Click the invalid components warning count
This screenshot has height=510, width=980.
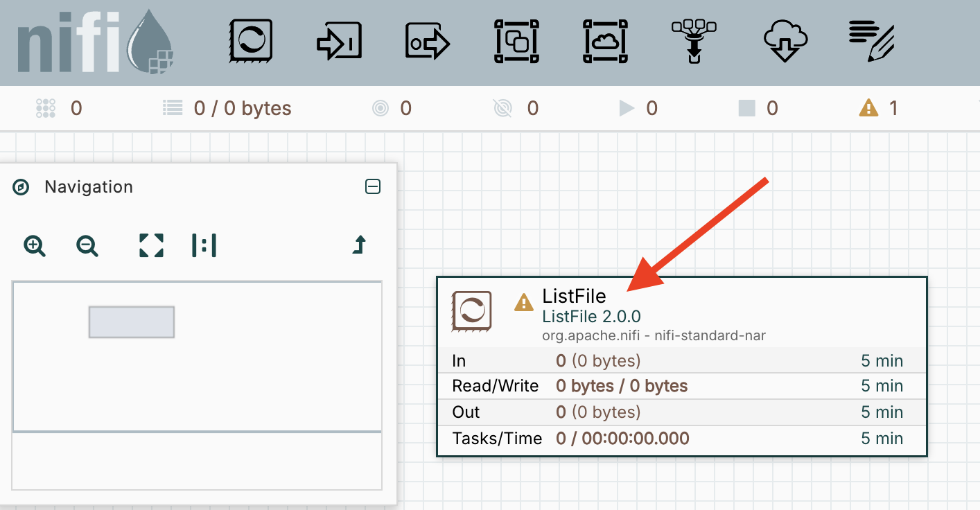[879, 108]
